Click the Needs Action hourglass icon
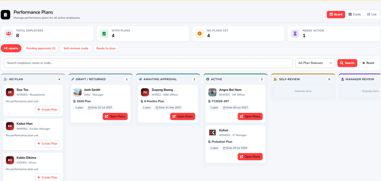The image size is (381, 181). click(295, 33)
